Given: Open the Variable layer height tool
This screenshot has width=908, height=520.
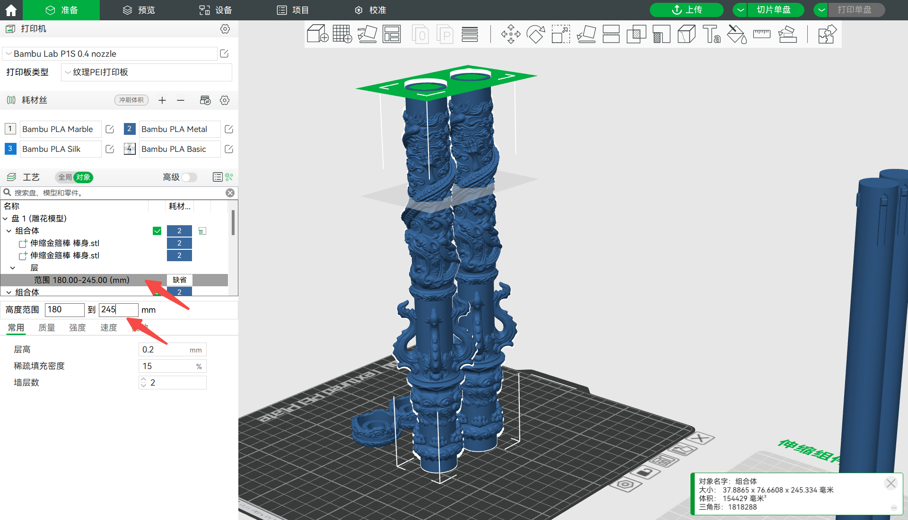Looking at the screenshot, I should pyautogui.click(x=470, y=34).
